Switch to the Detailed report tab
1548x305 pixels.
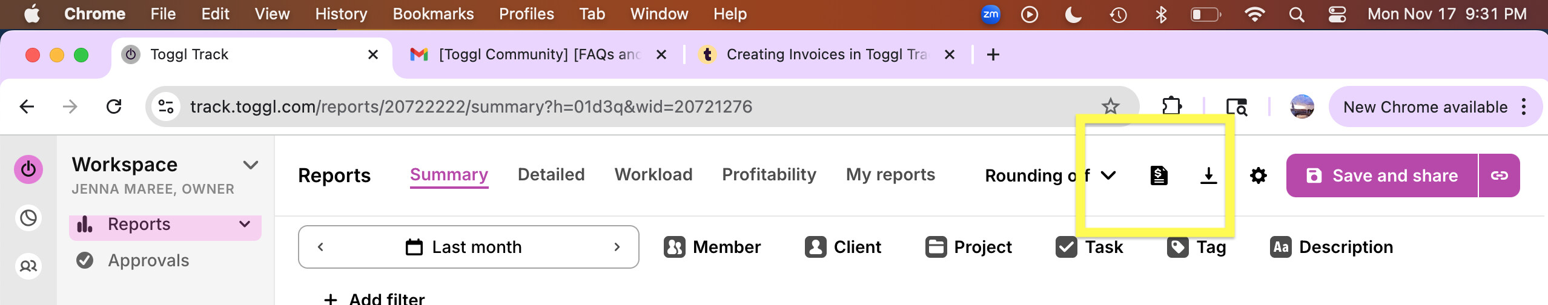tap(551, 174)
